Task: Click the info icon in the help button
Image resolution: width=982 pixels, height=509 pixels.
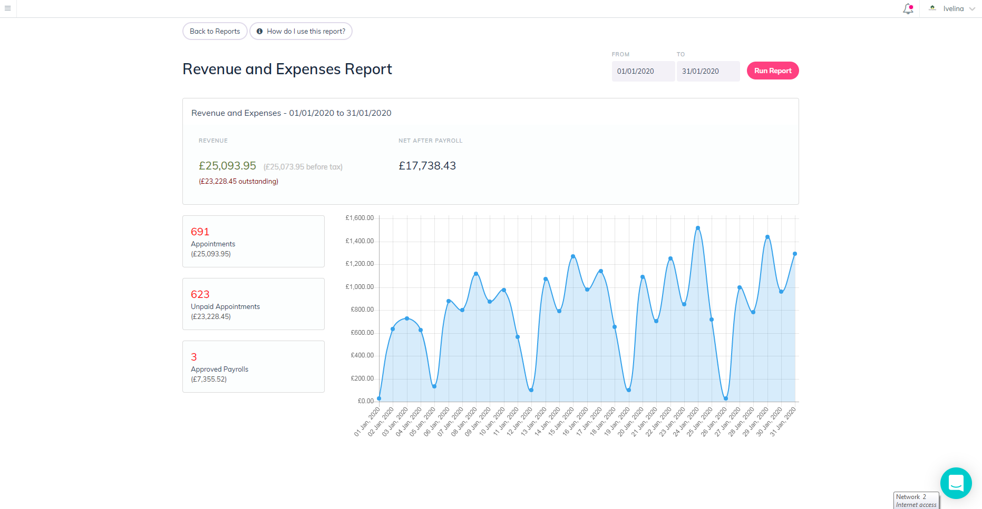Action: point(259,32)
